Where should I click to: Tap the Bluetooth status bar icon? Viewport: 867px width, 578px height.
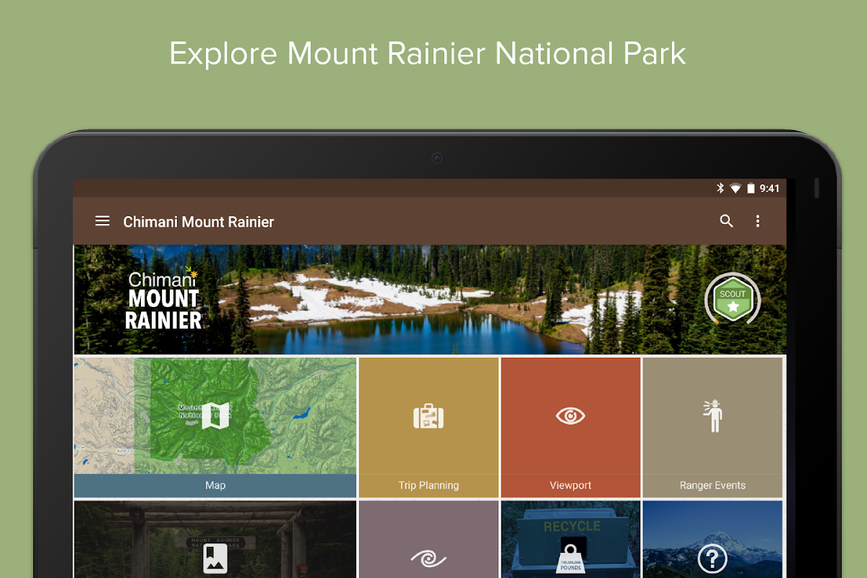point(720,189)
